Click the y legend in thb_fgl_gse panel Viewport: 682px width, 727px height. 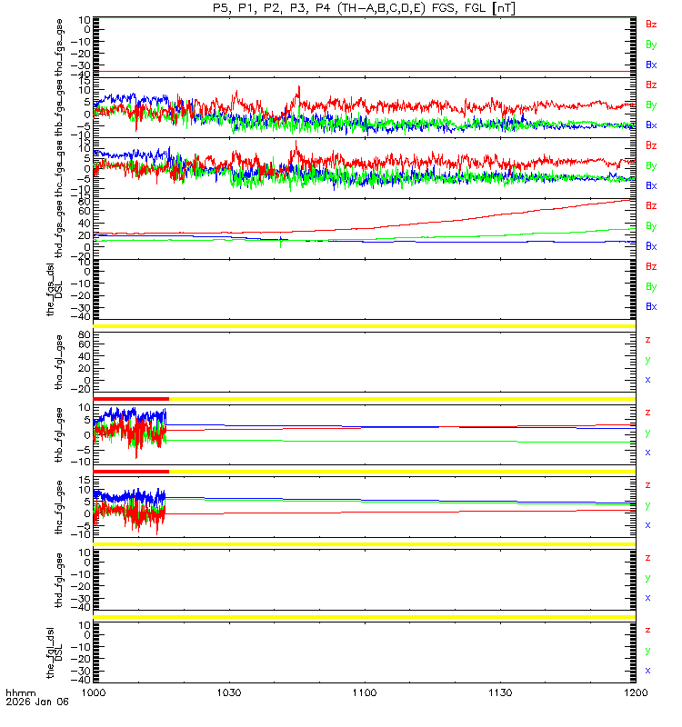coord(647,433)
